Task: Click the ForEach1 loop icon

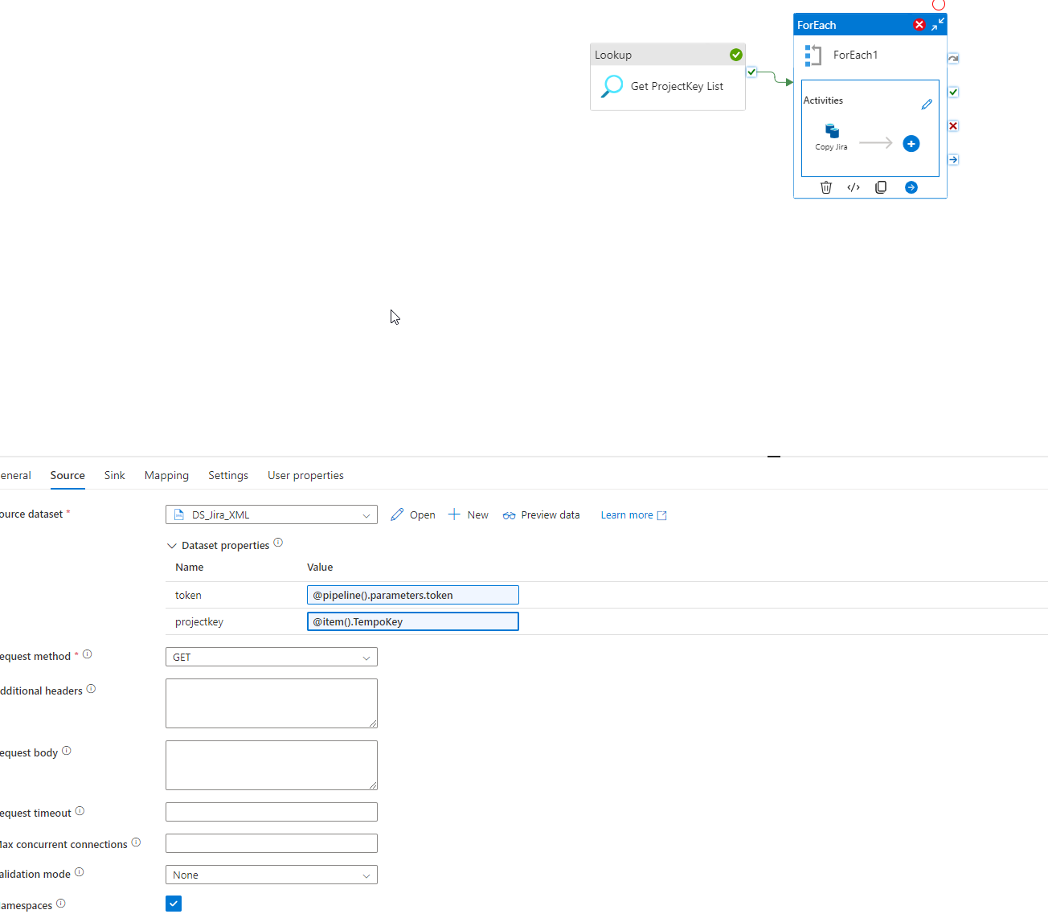Action: (x=813, y=55)
